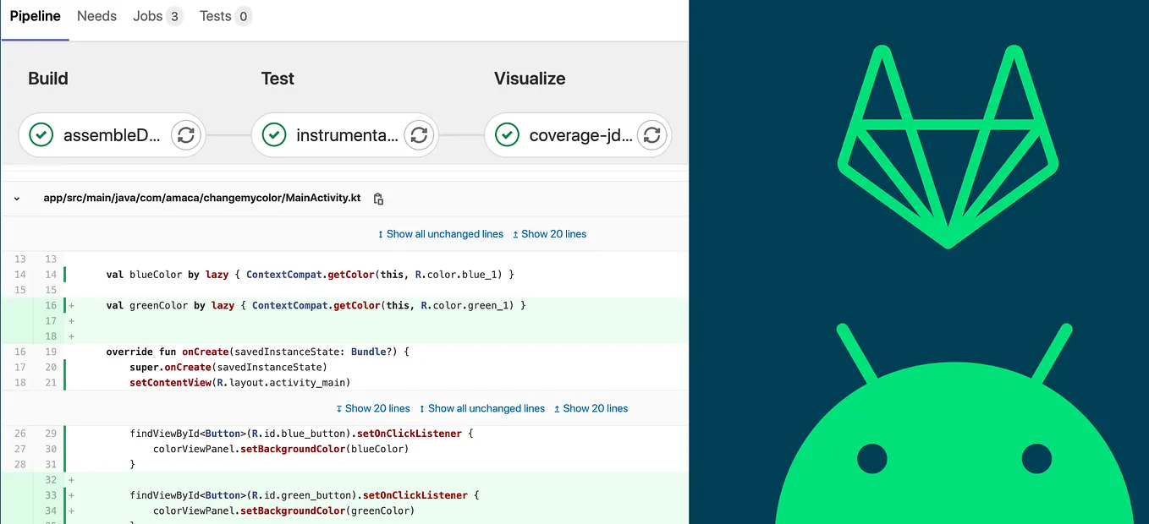The width and height of the screenshot is (1149, 524).
Task: Show all unchanged lines above line 13
Action: [x=440, y=234]
